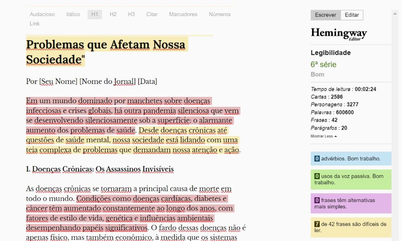Switch to Escrever mode
The width and height of the screenshot is (402, 241).
click(x=326, y=15)
